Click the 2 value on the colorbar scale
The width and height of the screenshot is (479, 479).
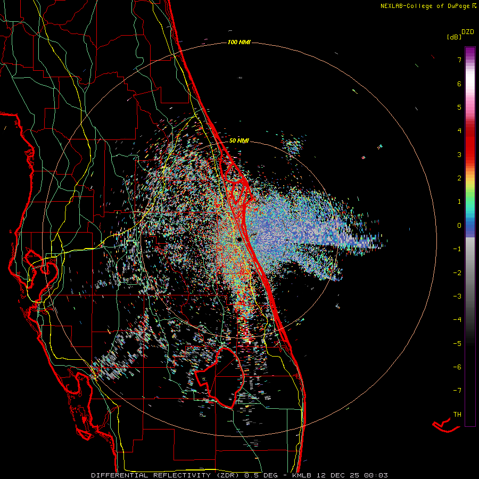point(459,178)
